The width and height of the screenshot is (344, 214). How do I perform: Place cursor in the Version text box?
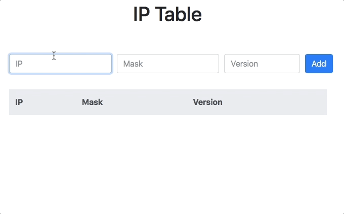pyautogui.click(x=262, y=64)
